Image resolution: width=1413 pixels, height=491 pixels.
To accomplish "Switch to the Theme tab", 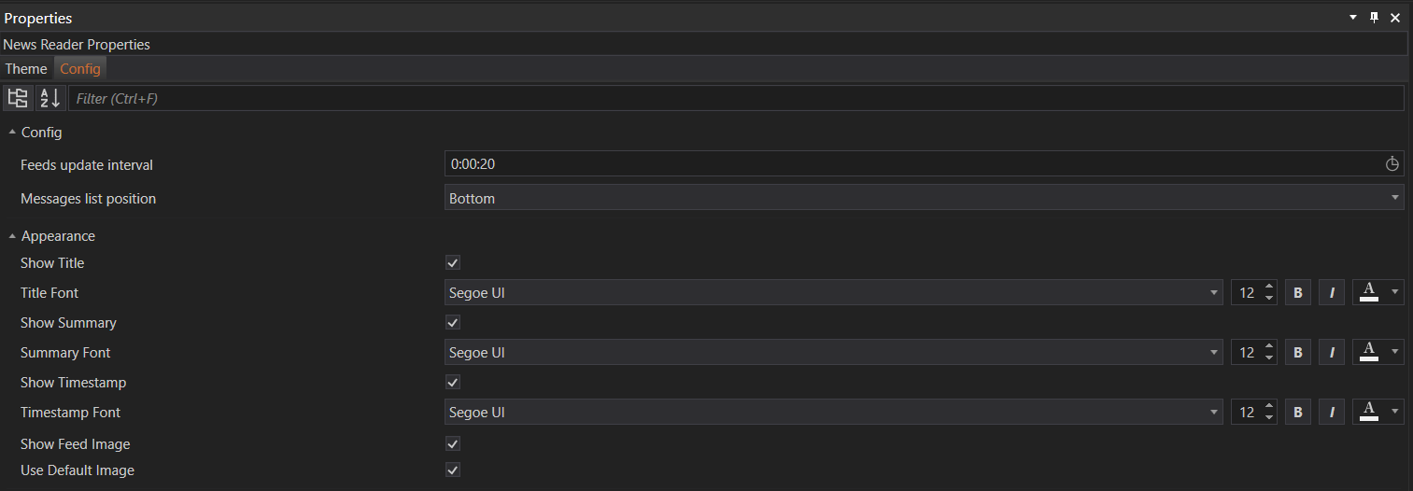I will tap(26, 69).
